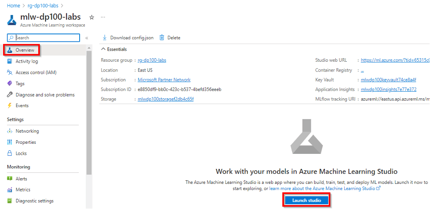
Task: Click the Launch studio button
Action: [x=307, y=200]
